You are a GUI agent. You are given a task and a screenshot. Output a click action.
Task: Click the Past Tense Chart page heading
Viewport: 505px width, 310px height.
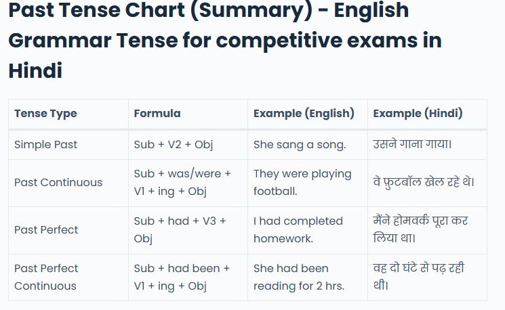point(224,39)
